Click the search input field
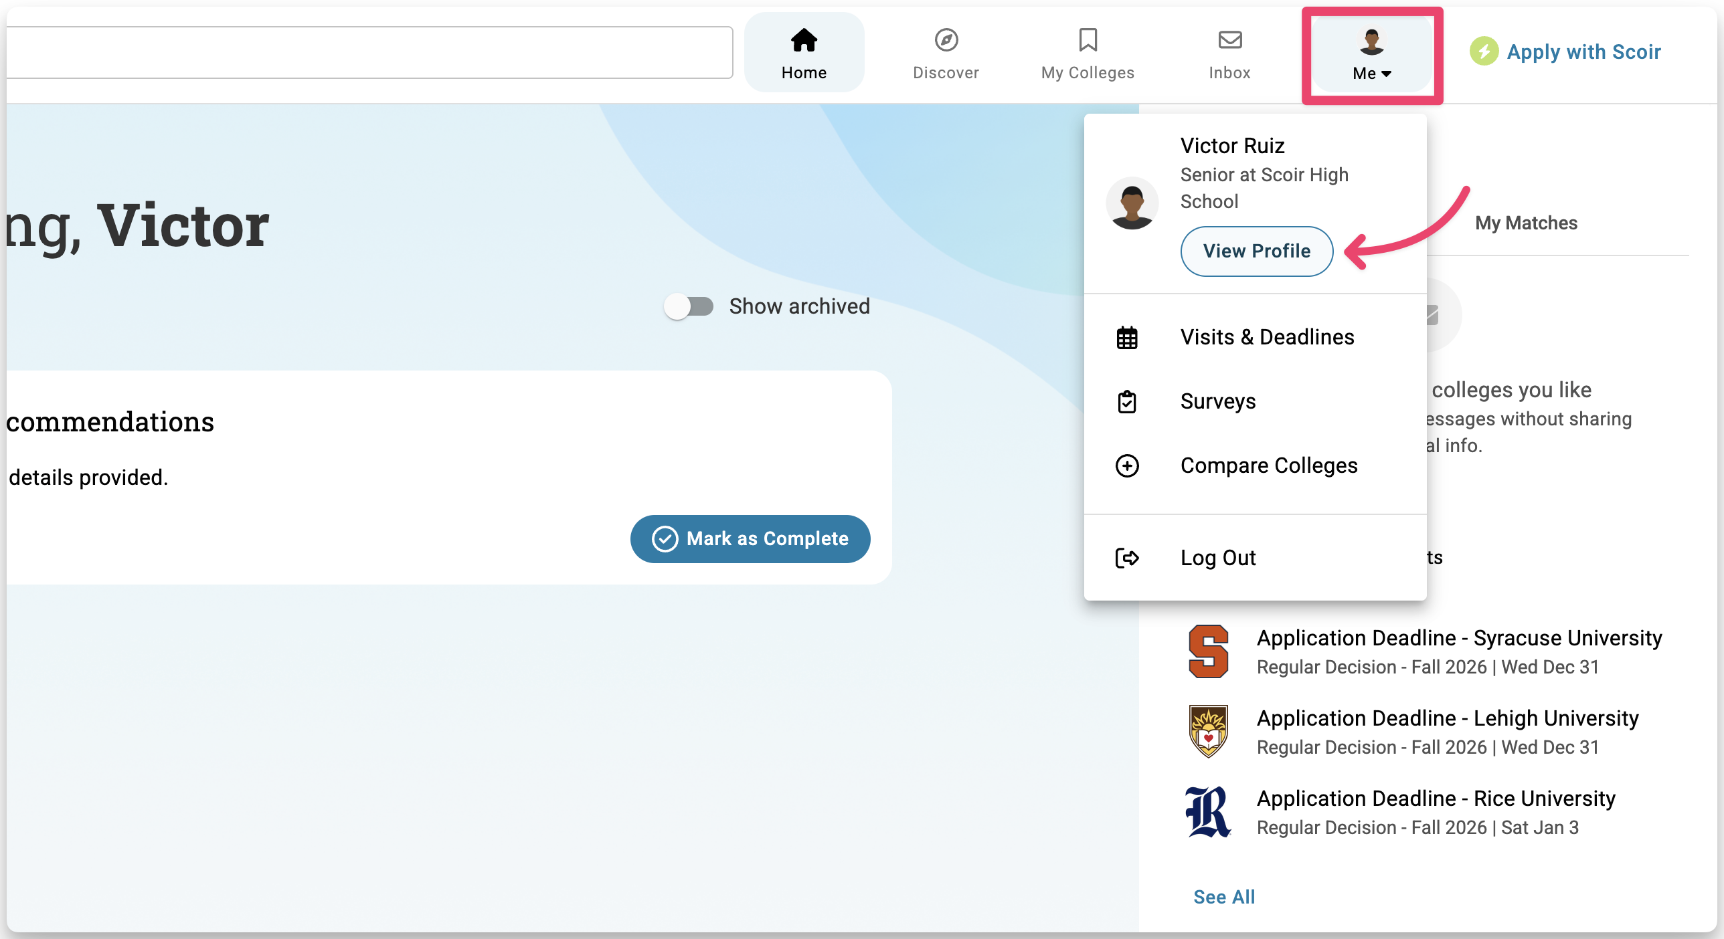The height and width of the screenshot is (939, 1724). click(368, 52)
